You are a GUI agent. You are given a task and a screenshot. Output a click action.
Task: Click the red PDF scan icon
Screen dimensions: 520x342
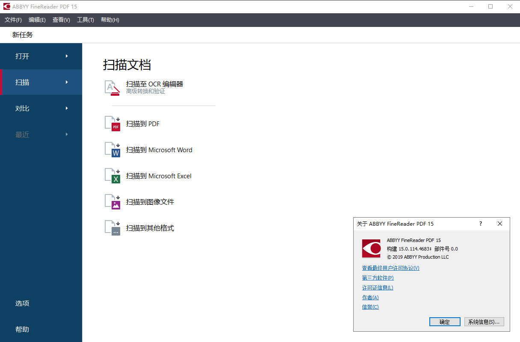point(112,124)
